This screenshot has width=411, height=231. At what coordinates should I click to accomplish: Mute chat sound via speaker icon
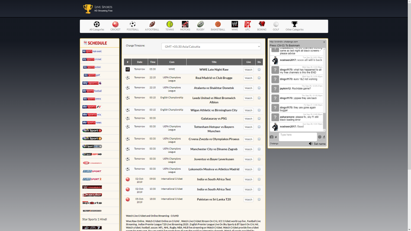pos(311,144)
